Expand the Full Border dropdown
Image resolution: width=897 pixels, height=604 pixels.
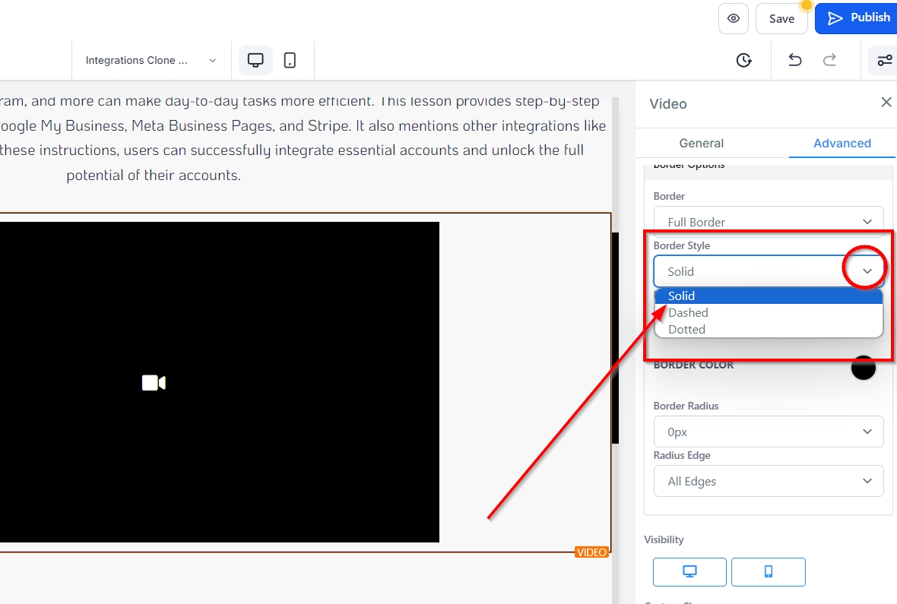(768, 221)
